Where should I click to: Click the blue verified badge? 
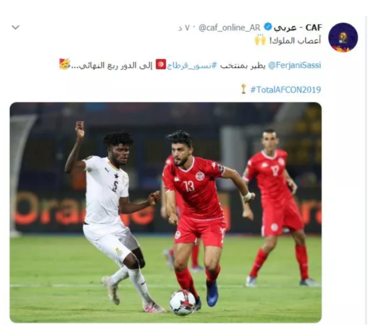pos(267,27)
